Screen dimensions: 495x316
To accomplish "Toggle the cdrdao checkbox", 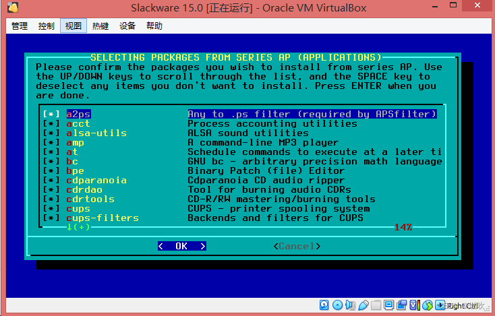I will pos(51,189).
